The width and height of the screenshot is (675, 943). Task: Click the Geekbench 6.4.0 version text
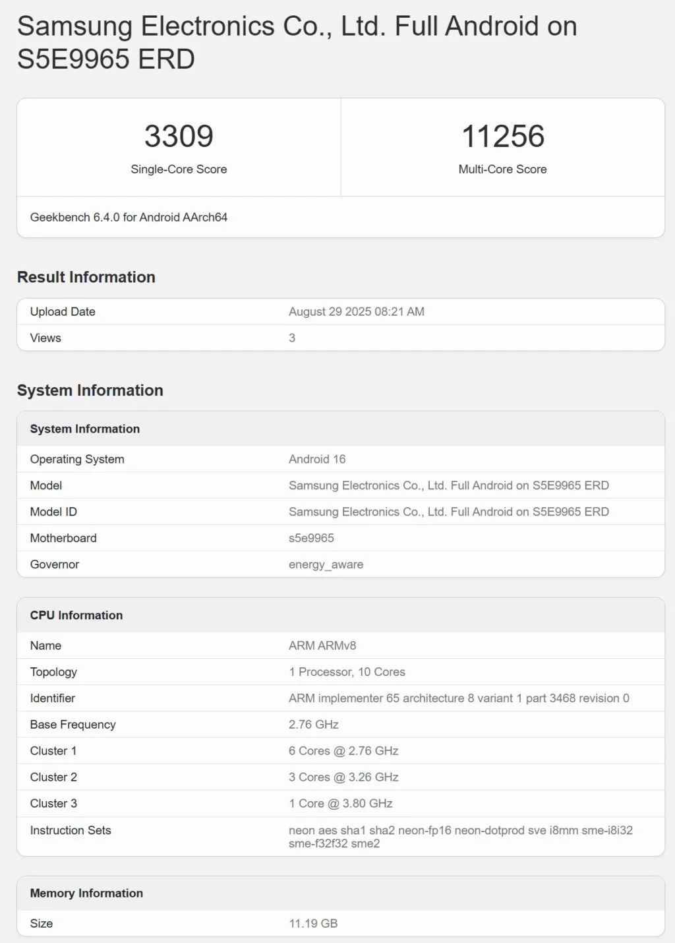(129, 216)
